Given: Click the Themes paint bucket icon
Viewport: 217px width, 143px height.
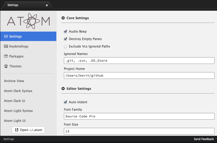Looking at the screenshot, I should (x=6, y=66).
